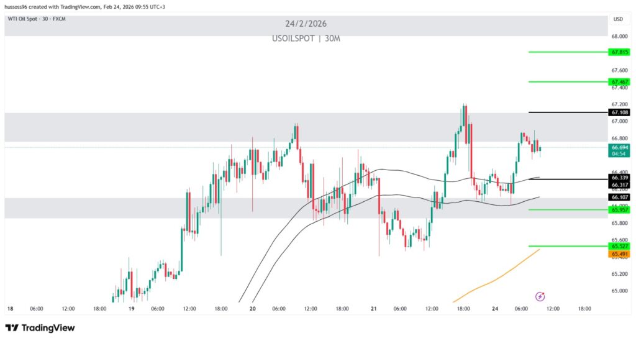Screen dimensions: 636x341
Task: Click the orange 65.491 indicator label
Action: tap(620, 254)
